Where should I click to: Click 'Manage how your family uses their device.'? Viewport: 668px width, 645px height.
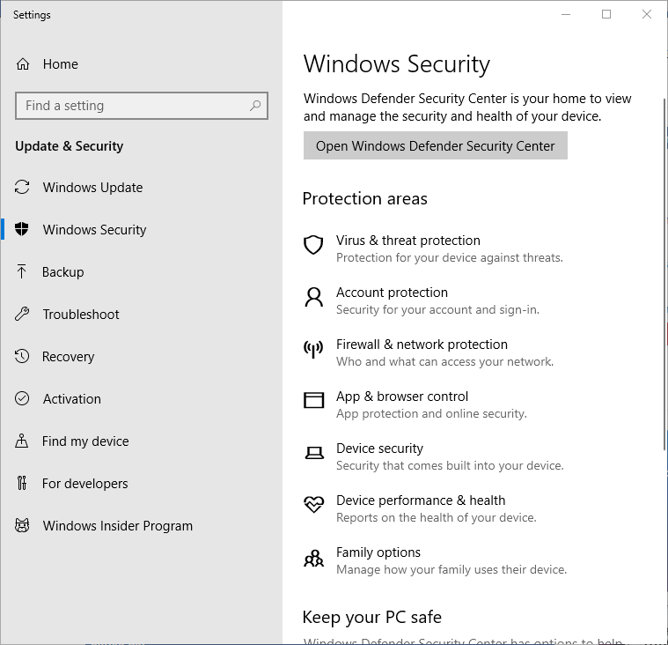click(x=451, y=569)
